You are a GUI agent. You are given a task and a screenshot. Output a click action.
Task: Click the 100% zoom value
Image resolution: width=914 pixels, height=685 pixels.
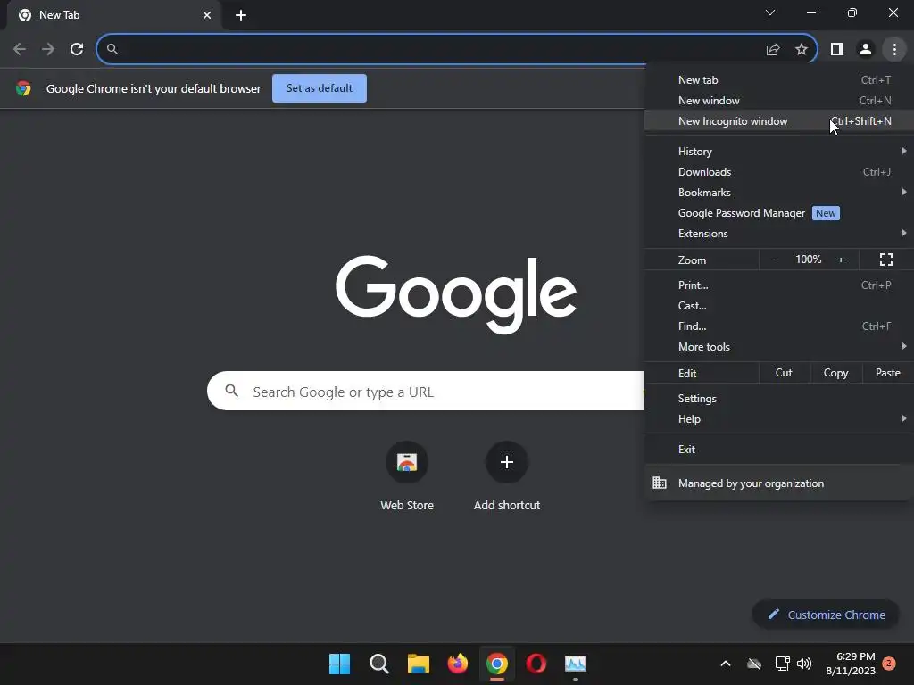point(808,260)
